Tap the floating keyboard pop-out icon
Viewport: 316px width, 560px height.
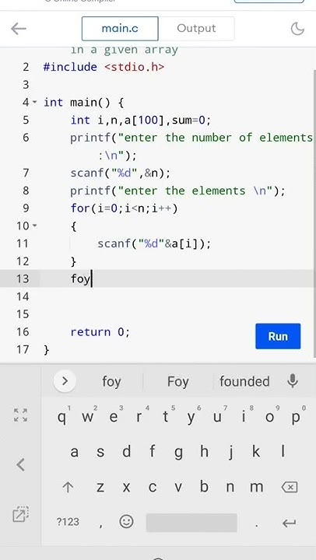pos(20,514)
